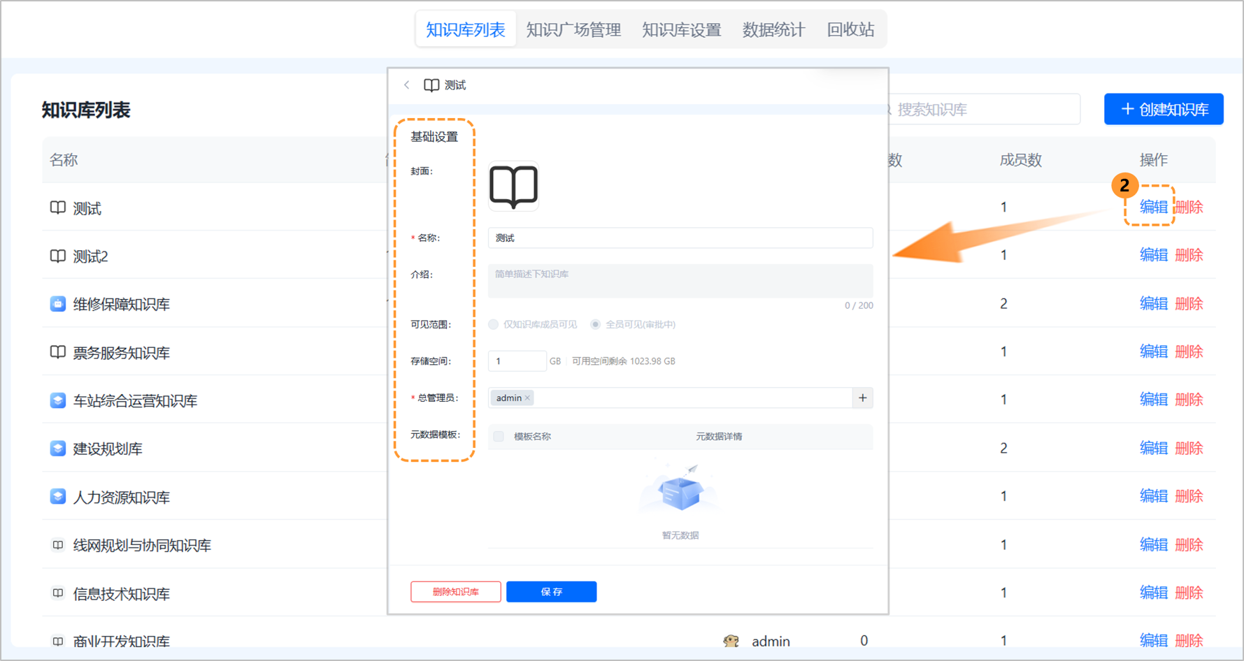
Task: Select the 车站综合运营知识库 icon
Action: pos(58,400)
